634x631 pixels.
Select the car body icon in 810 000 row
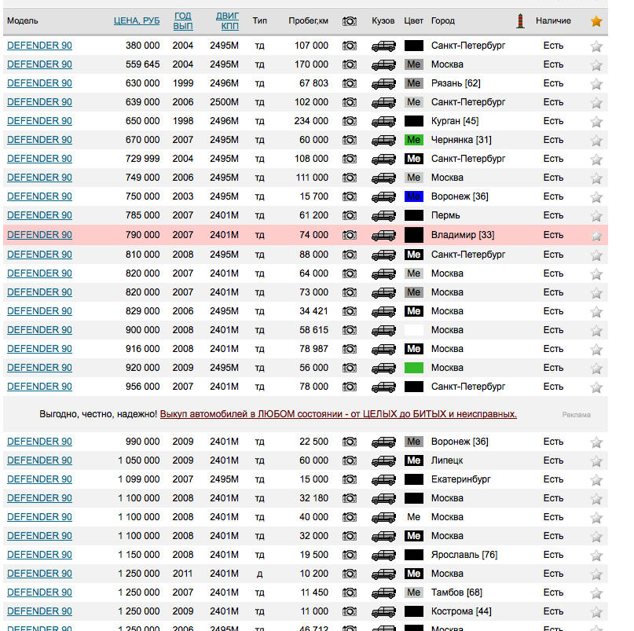[x=383, y=255]
